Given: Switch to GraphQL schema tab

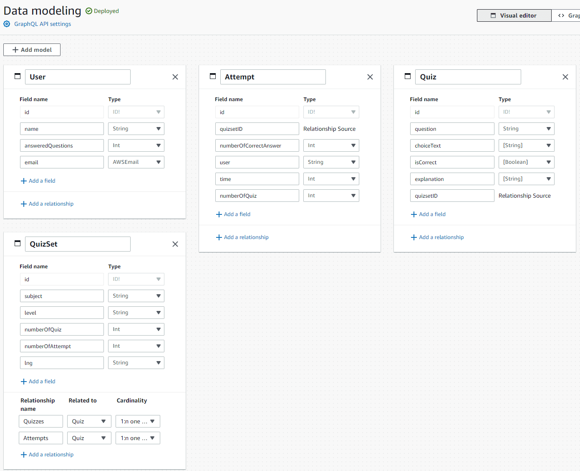Looking at the screenshot, I should coord(568,15).
